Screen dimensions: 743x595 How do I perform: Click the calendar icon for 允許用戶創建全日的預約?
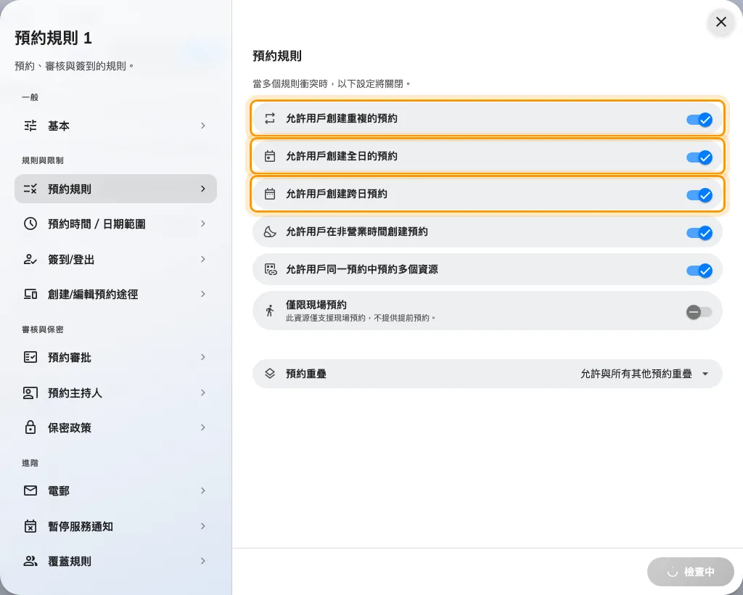[x=270, y=156]
